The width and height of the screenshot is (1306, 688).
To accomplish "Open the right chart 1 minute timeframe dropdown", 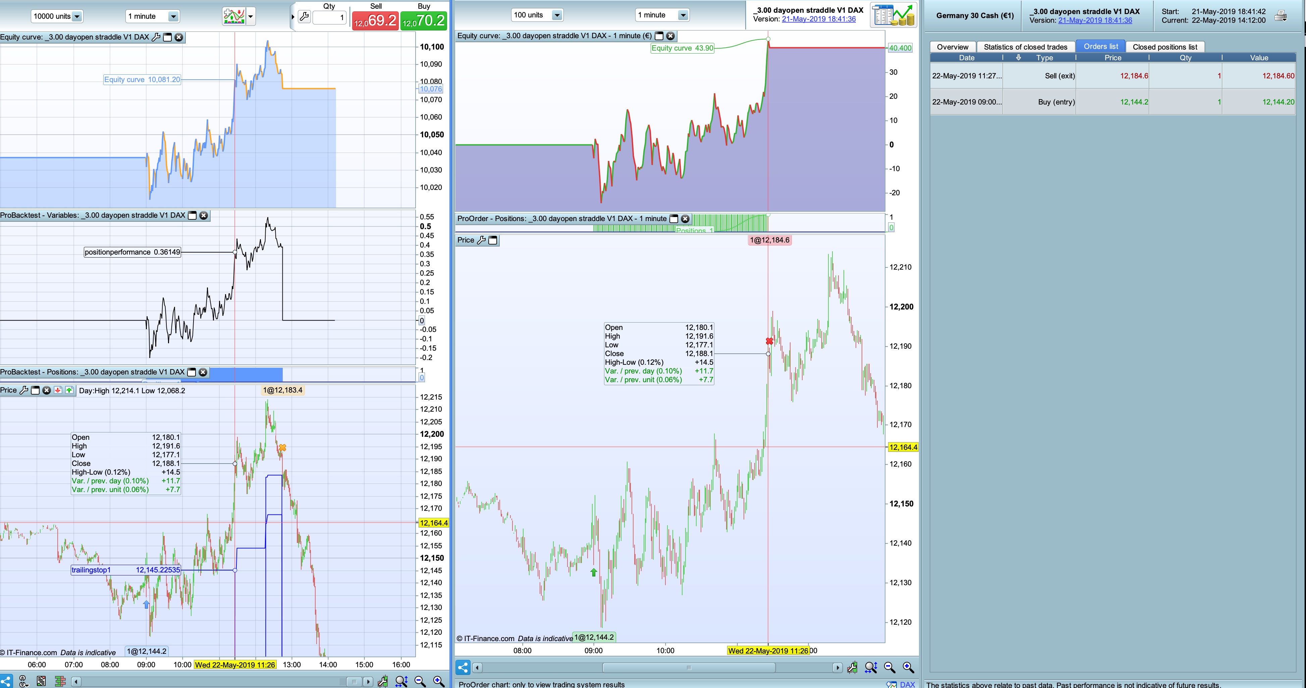I will point(683,15).
